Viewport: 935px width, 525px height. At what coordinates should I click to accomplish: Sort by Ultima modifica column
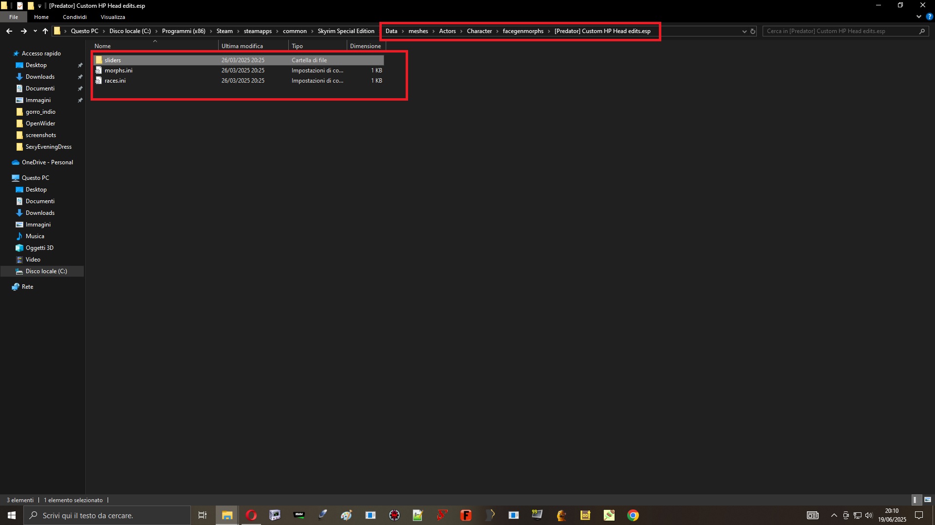tap(253, 46)
